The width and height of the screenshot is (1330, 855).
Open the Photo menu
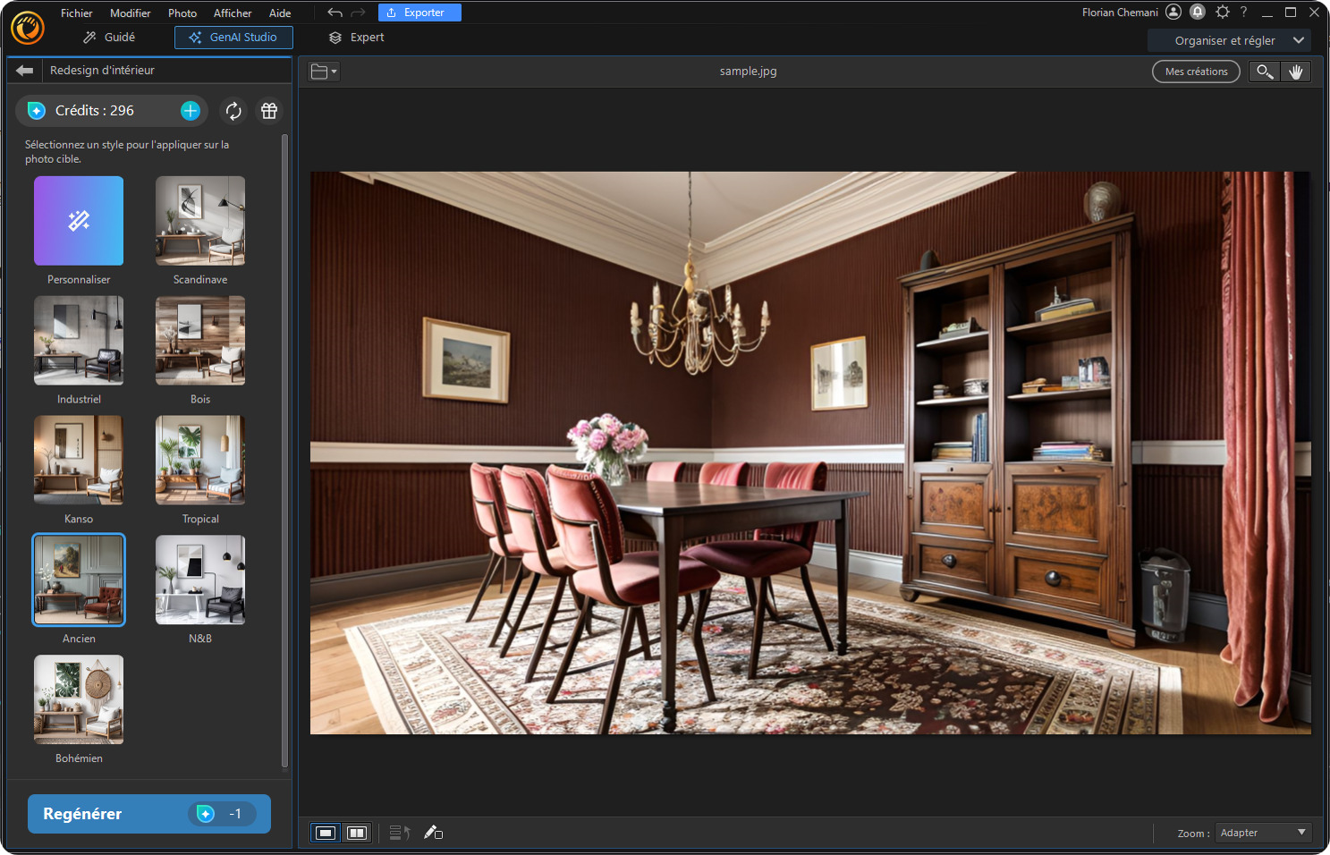(182, 13)
